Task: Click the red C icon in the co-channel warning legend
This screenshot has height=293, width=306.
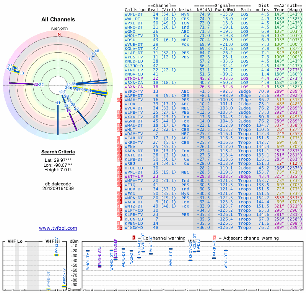Action: [x=134, y=238]
